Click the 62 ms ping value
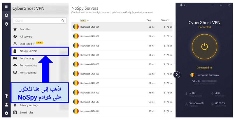 tap(151, 102)
